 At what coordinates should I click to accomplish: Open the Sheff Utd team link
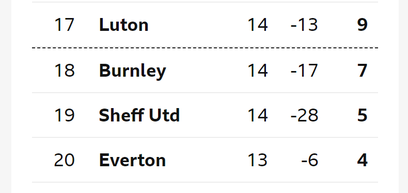pos(139,115)
